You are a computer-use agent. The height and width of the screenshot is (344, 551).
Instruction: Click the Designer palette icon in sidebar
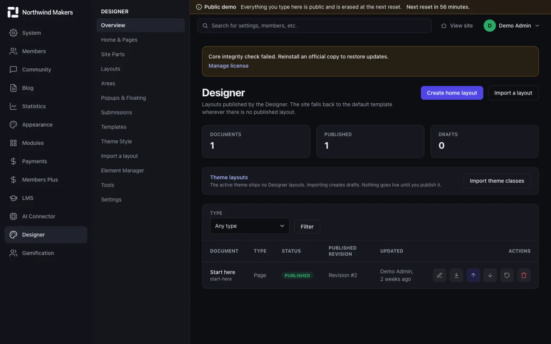[x=13, y=235]
